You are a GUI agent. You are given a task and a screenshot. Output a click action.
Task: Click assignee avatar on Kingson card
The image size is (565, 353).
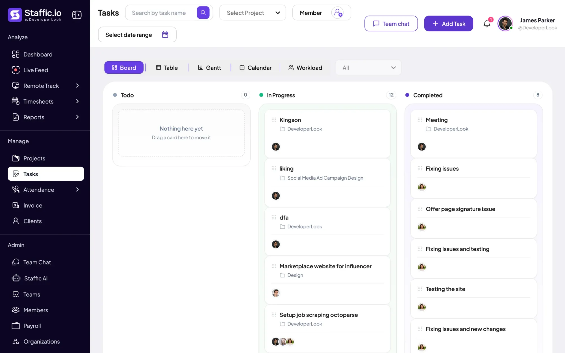(x=276, y=147)
